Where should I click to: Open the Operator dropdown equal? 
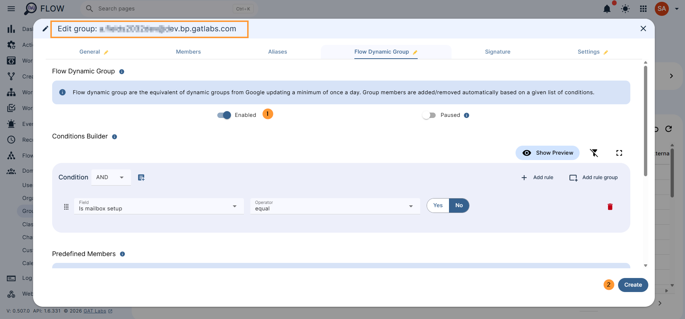click(335, 206)
